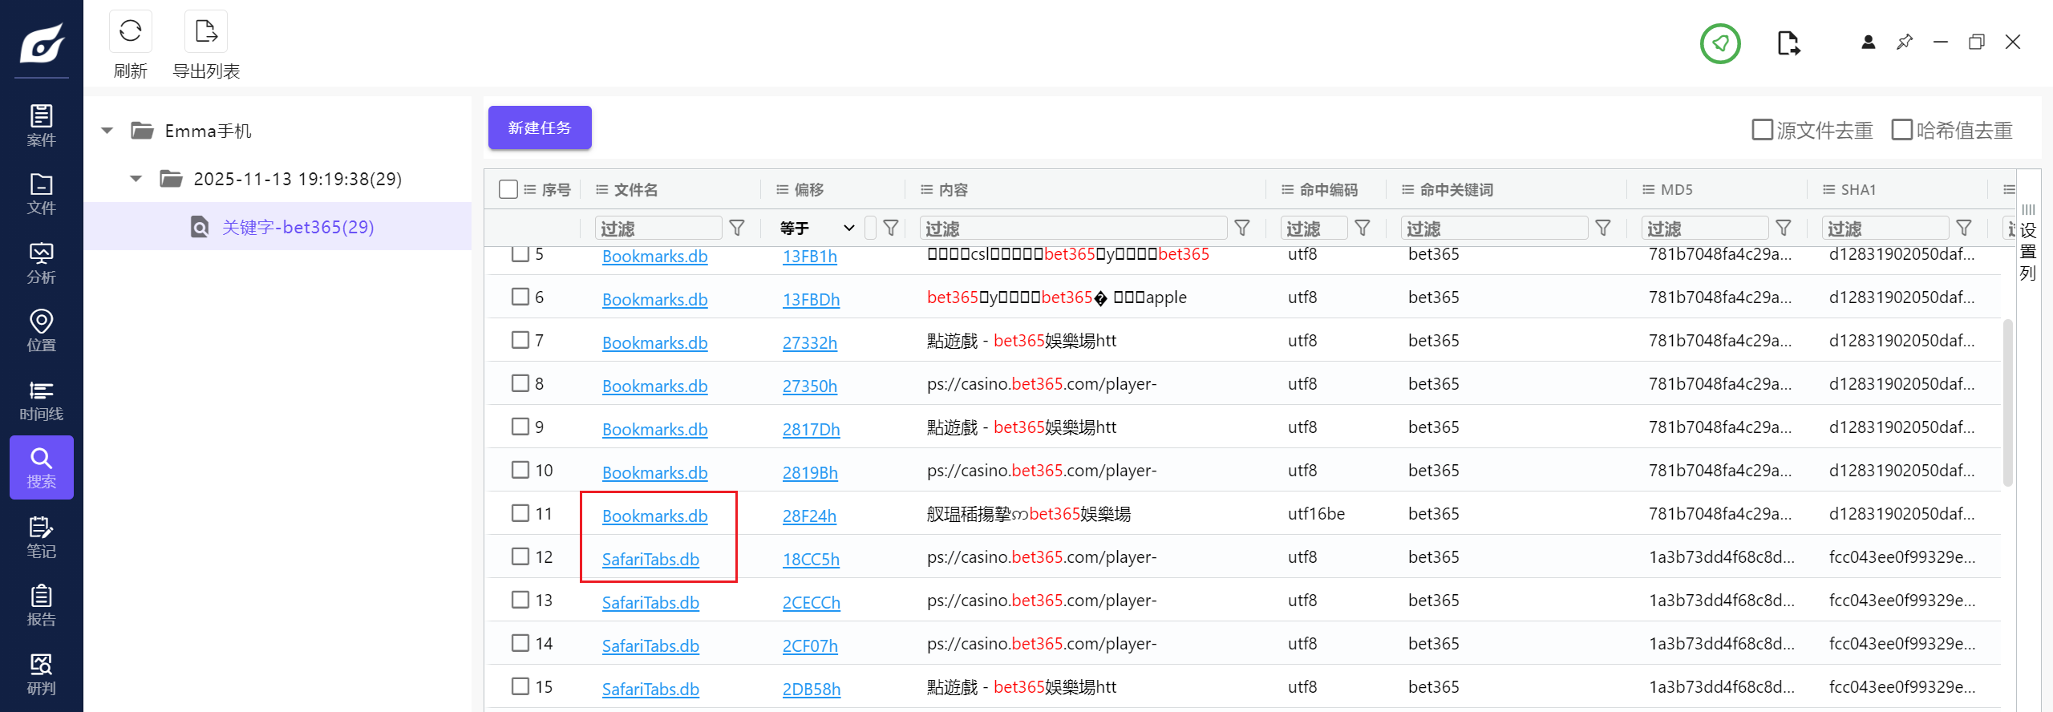
Task: Open the Report (报告) sidebar icon
Action: coord(41,605)
